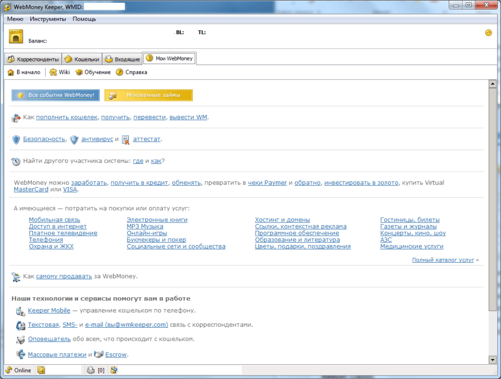Open the заработать link
501x379 pixels.
pos(89,182)
